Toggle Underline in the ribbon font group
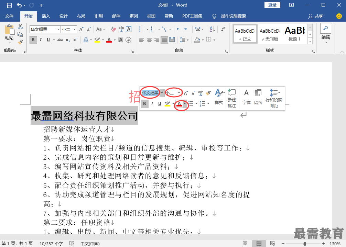Image resolution: width=346 pixels, height=247 pixels. [48, 40]
